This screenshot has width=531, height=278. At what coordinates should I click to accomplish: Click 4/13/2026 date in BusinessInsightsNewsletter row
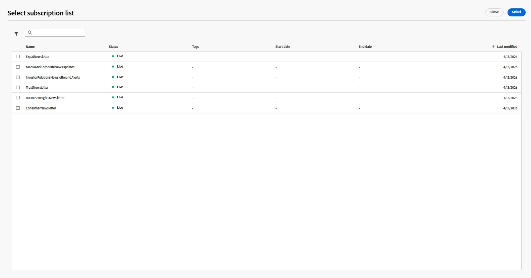510,98
